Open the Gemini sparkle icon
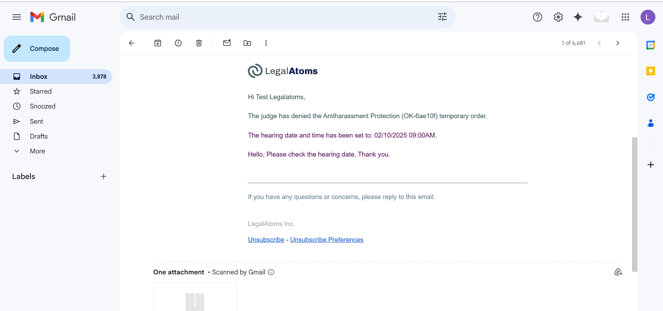 pos(578,17)
